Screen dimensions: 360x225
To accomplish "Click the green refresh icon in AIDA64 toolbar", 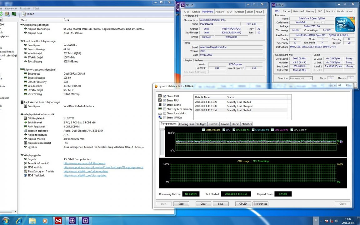I will coord(1,14).
